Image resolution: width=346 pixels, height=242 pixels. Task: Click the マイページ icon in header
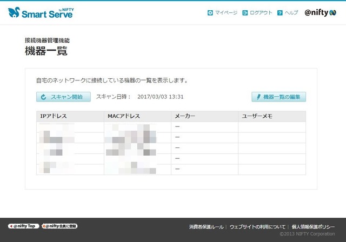(x=210, y=12)
